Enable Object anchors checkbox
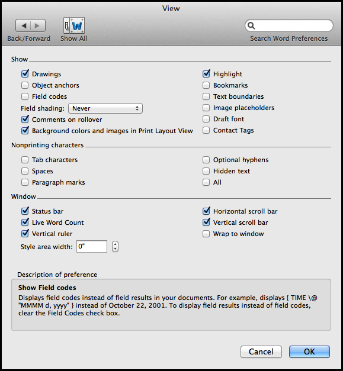The width and height of the screenshot is (343, 371). [x=25, y=85]
